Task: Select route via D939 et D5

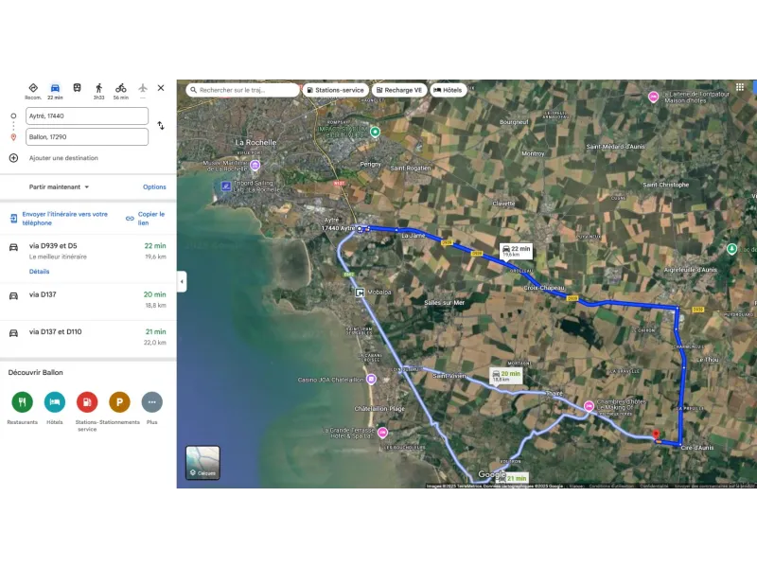Action: tap(88, 258)
